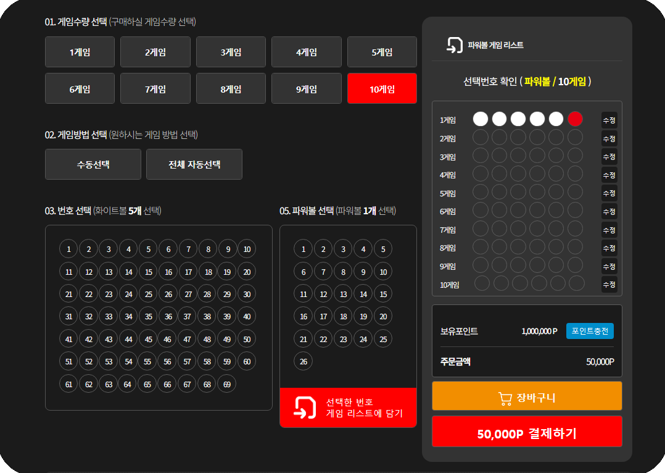Pick white ball number 69
The height and width of the screenshot is (473, 665).
click(226, 384)
